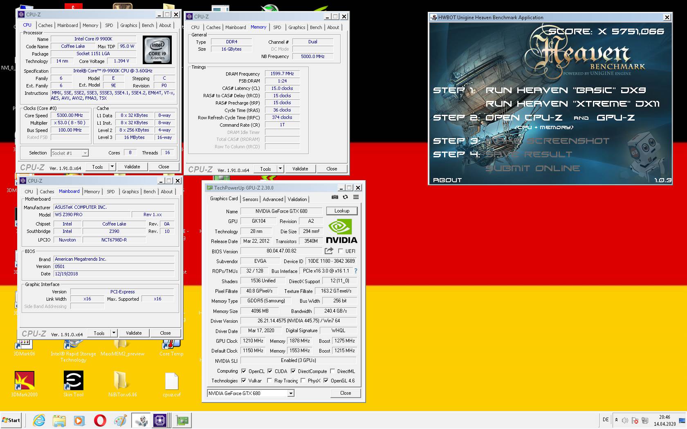Image resolution: width=687 pixels, height=429 pixels.
Task: Open Windows Explorer from the taskbar
Action: 59,420
